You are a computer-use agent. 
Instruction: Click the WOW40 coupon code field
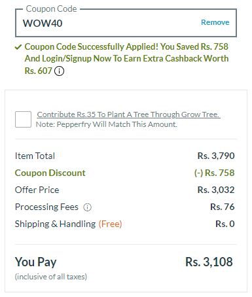[x=126, y=23]
